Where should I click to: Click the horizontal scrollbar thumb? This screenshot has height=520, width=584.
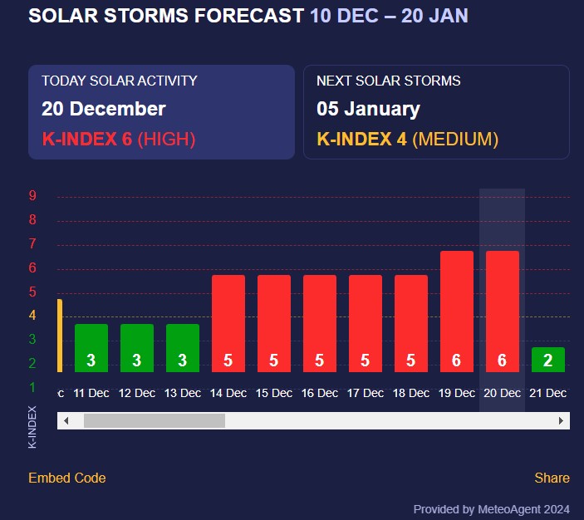pos(155,421)
